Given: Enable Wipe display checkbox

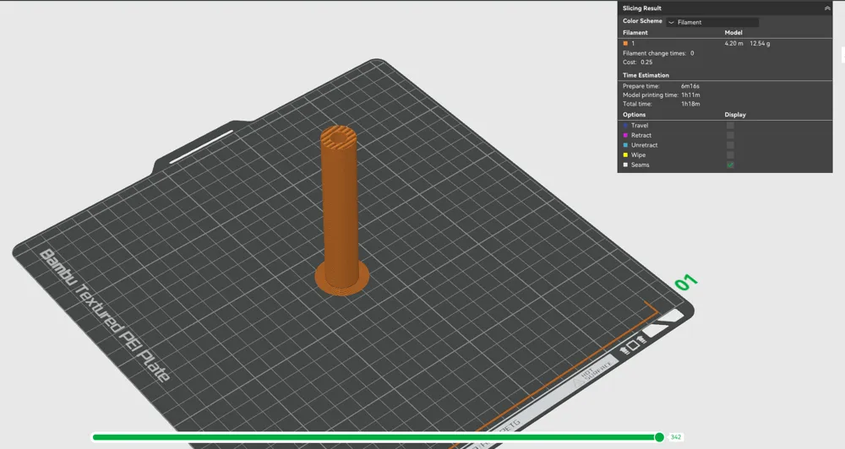Looking at the screenshot, I should [x=730, y=155].
